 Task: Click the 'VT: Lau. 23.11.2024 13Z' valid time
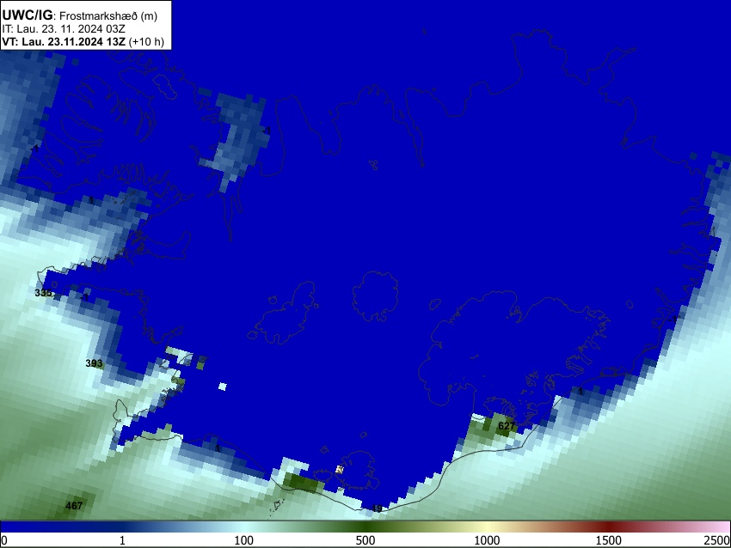[x=64, y=41]
